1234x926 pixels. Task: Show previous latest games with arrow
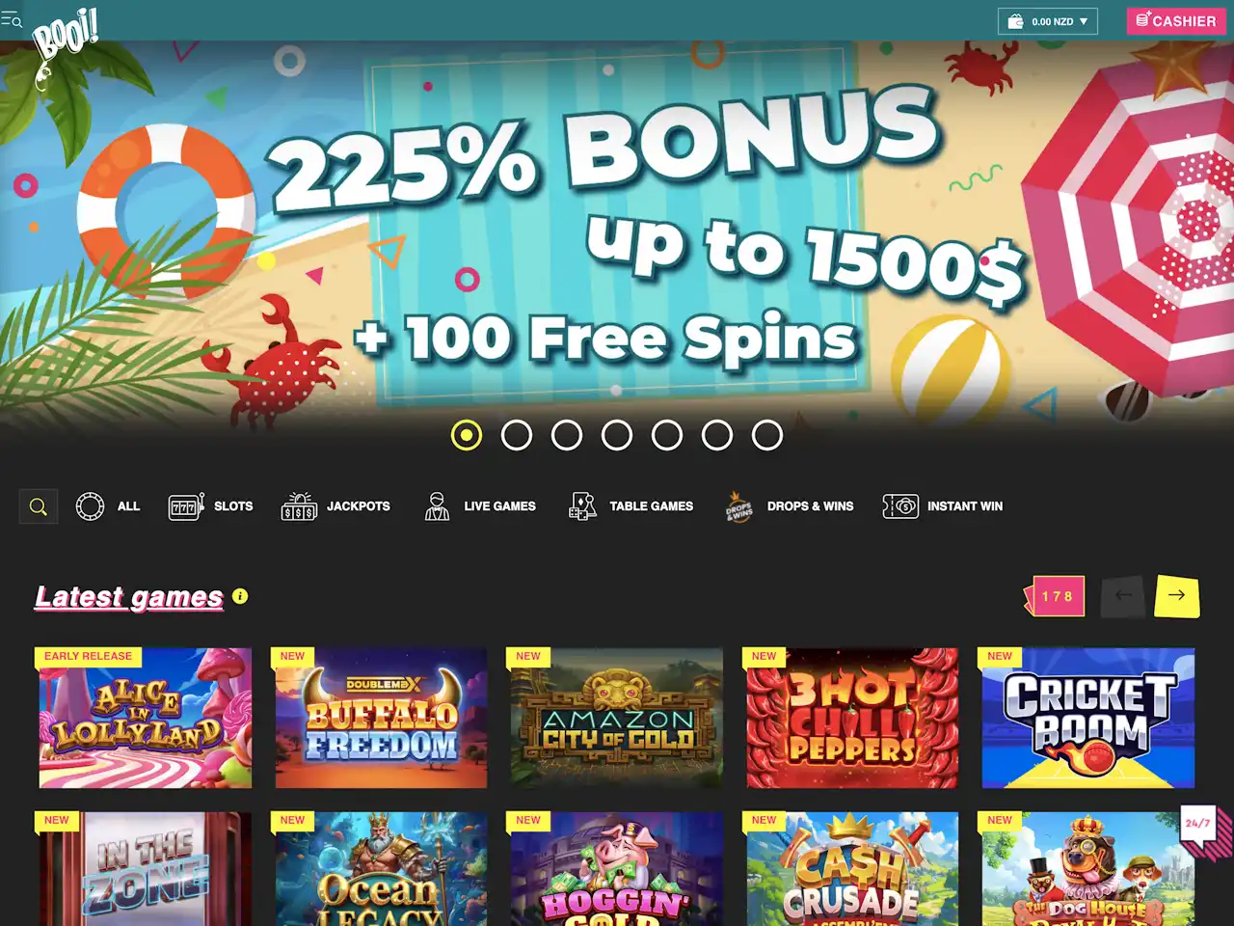[1123, 595]
